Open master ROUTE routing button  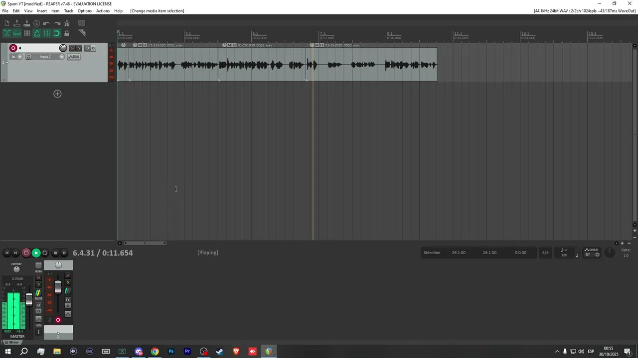pyautogui.click(x=38, y=293)
